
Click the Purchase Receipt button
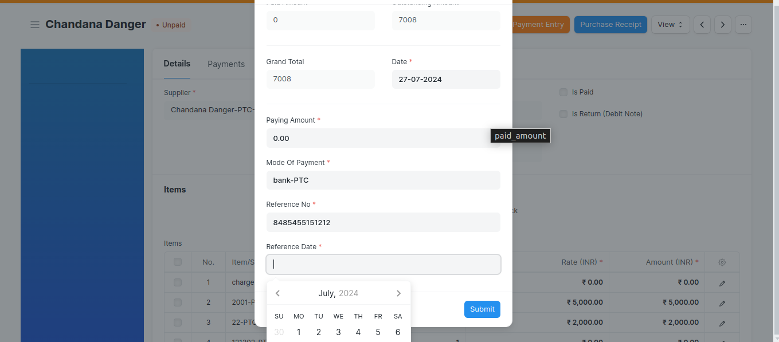point(610,25)
